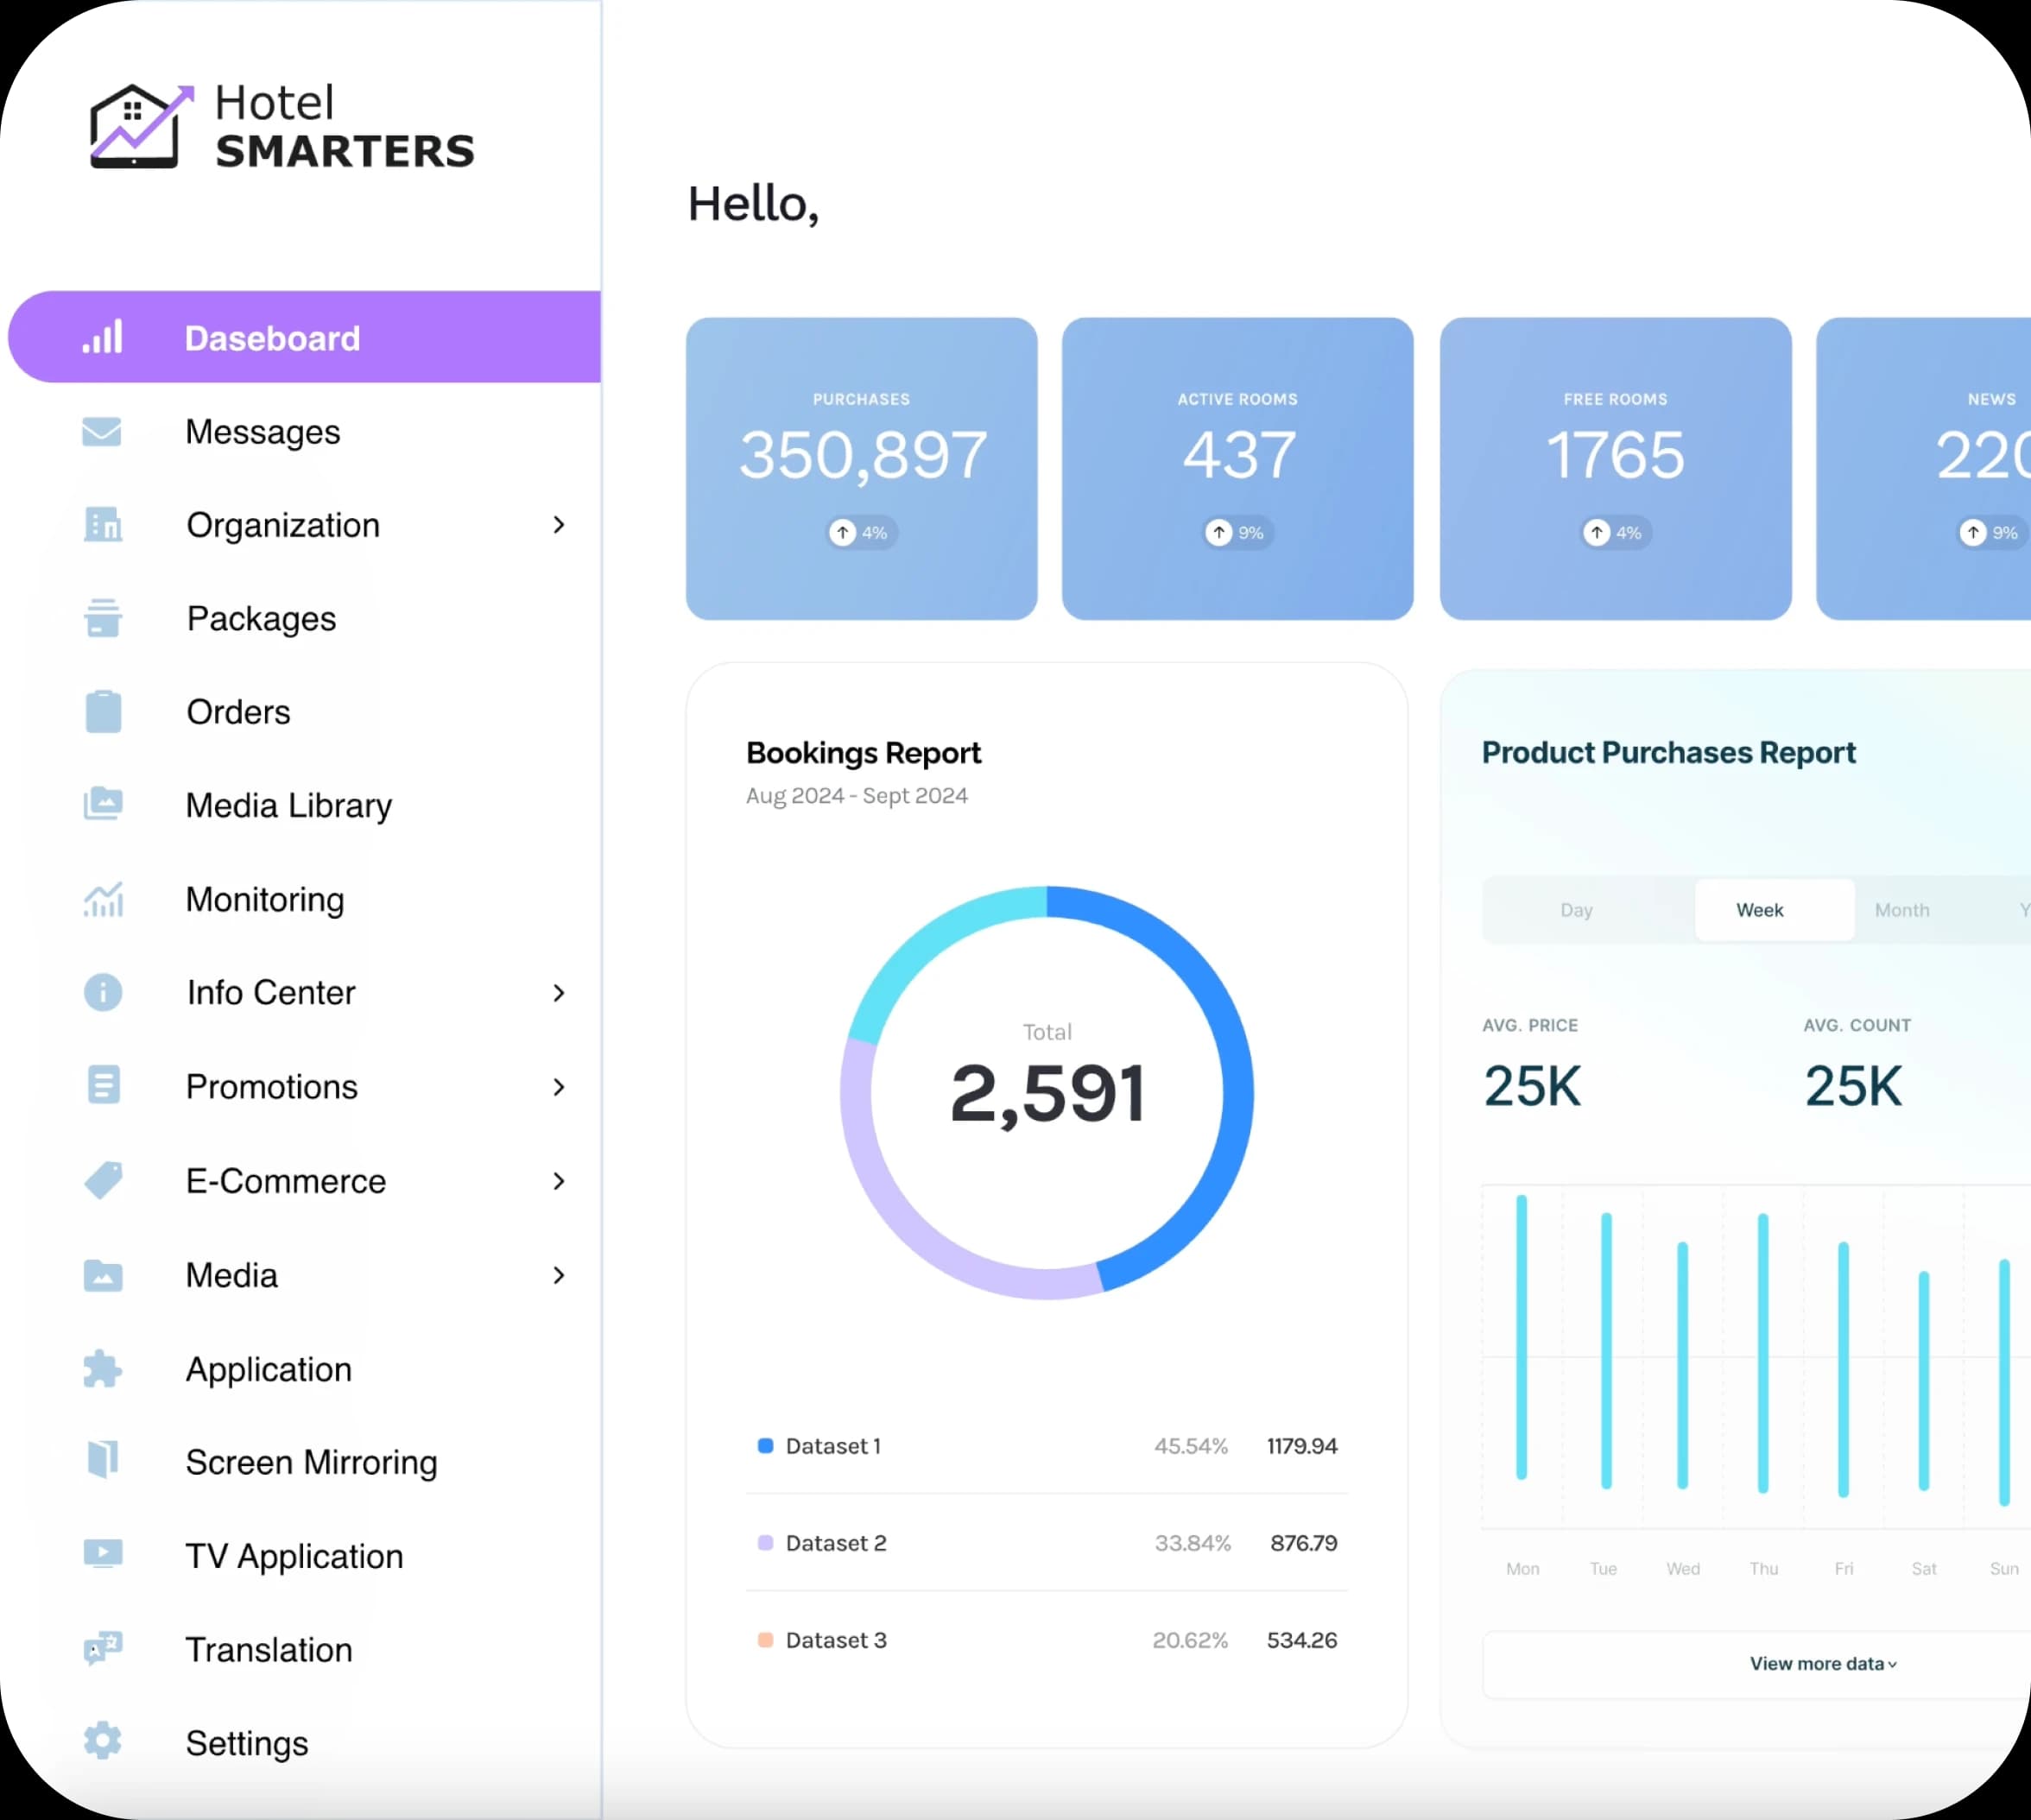Click the Orders clipboard icon
2031x1820 pixels.
103,711
